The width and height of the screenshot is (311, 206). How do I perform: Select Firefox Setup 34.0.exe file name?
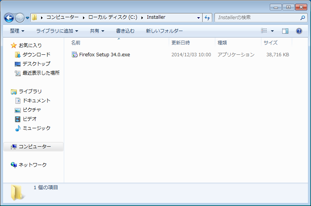click(105, 55)
